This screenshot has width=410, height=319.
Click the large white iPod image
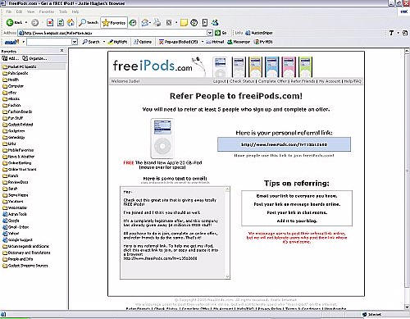(162, 139)
